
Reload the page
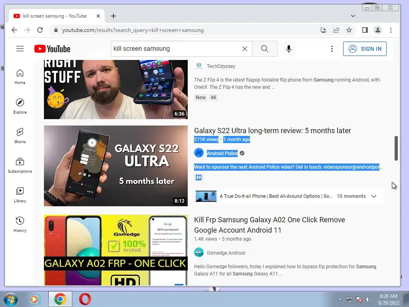40,30
